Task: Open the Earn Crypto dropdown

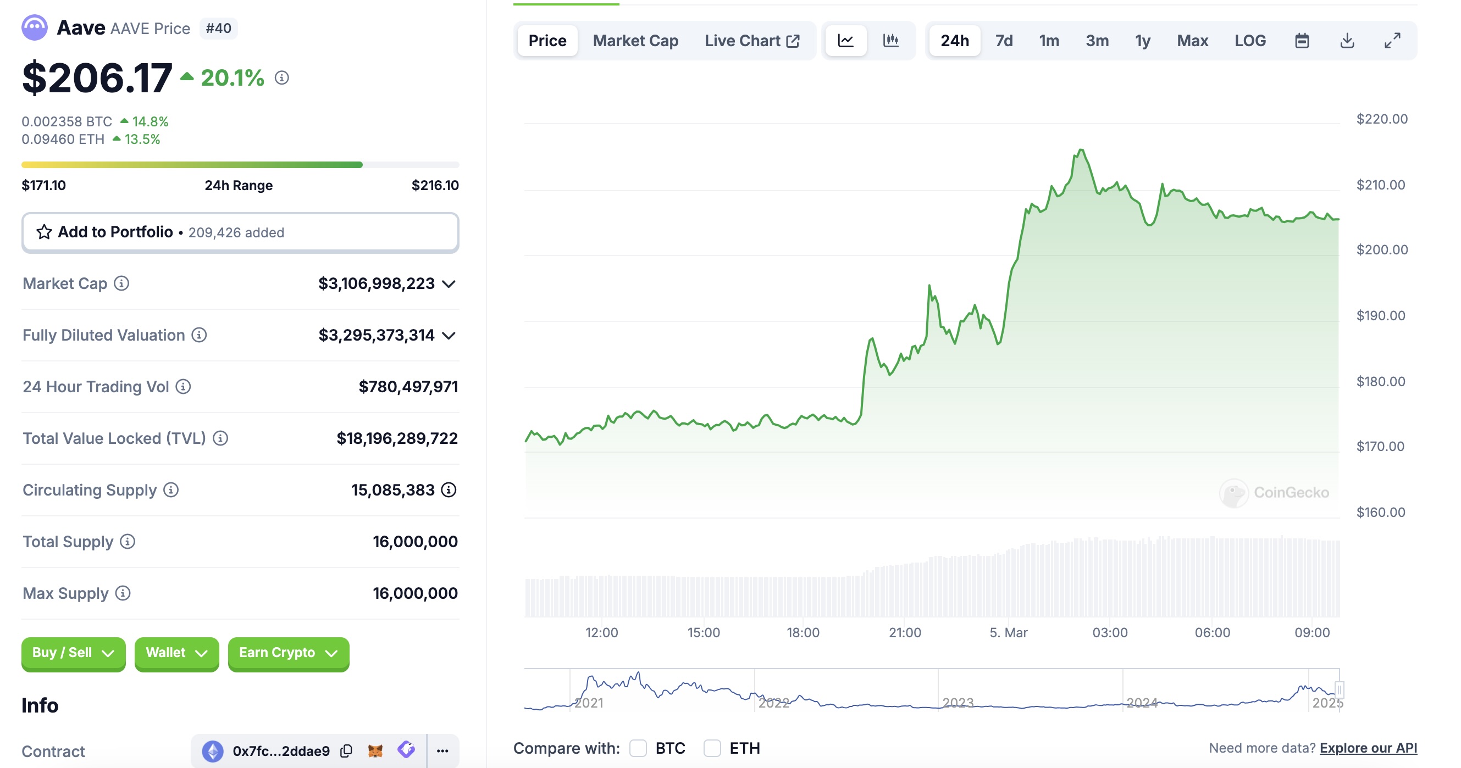Action: tap(288, 653)
